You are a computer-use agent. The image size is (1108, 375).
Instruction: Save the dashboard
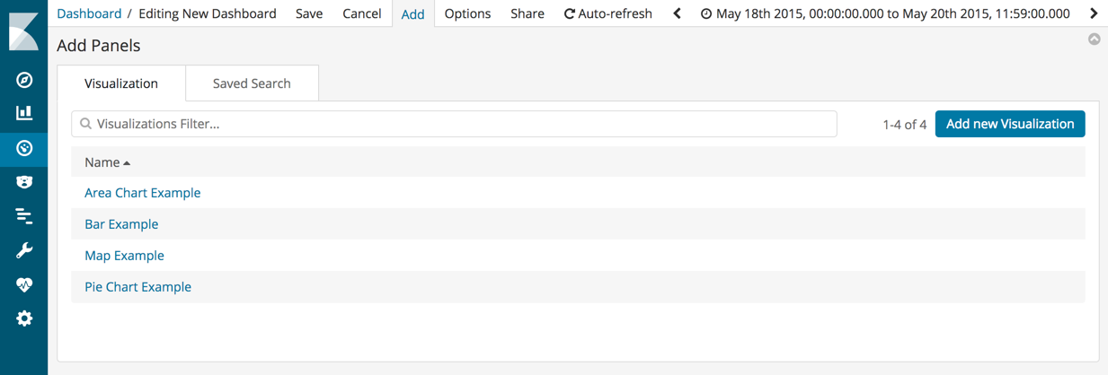pos(309,13)
